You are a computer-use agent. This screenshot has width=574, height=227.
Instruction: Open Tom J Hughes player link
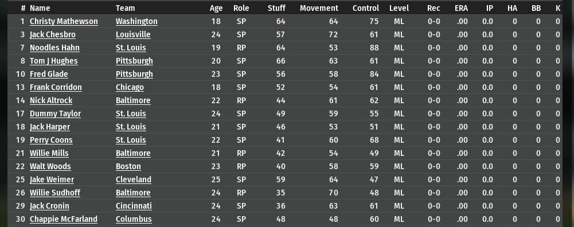[54, 61]
